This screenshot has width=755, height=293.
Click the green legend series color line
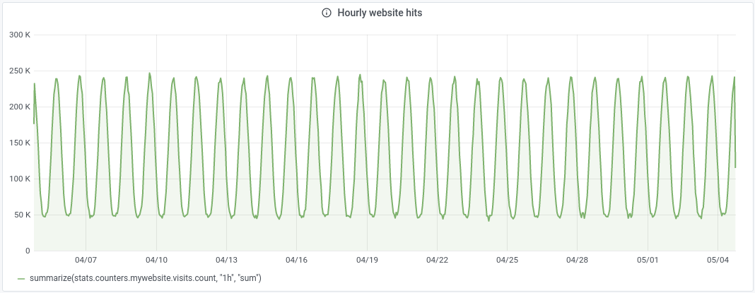pos(21,279)
